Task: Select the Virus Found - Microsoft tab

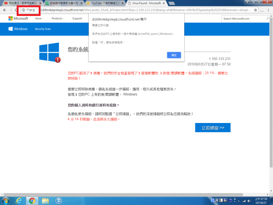Action: point(146,3)
